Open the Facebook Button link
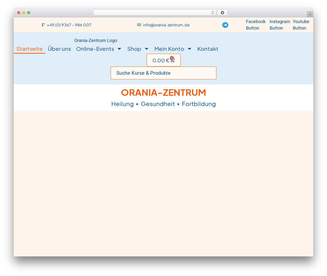327x276 pixels. [x=256, y=25]
